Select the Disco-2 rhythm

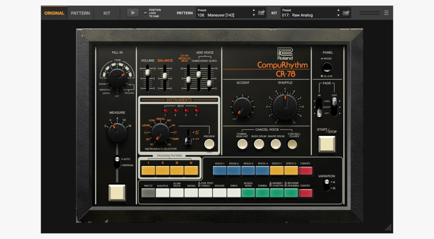point(291,170)
